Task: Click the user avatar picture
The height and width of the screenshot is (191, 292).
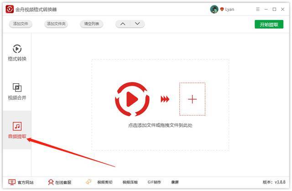Action: point(214,9)
